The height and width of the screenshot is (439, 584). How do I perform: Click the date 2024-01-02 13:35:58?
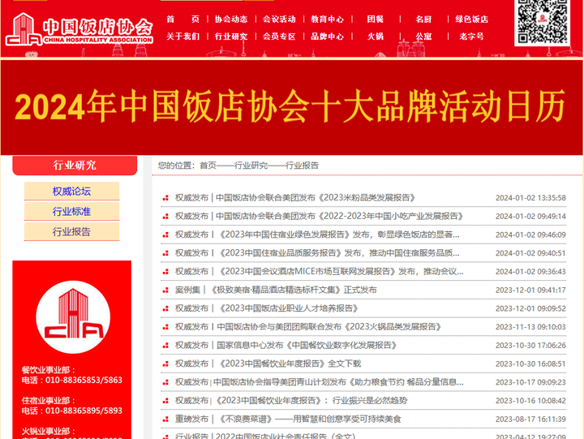530,198
